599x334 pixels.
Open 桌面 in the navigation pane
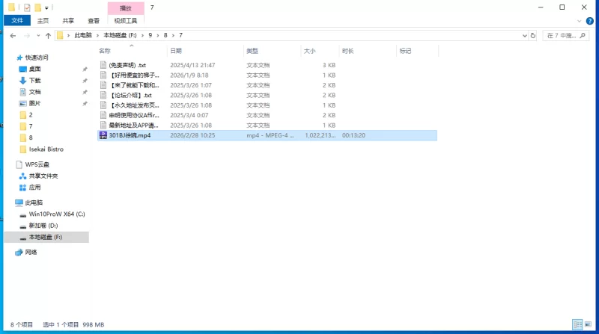[x=34, y=69]
